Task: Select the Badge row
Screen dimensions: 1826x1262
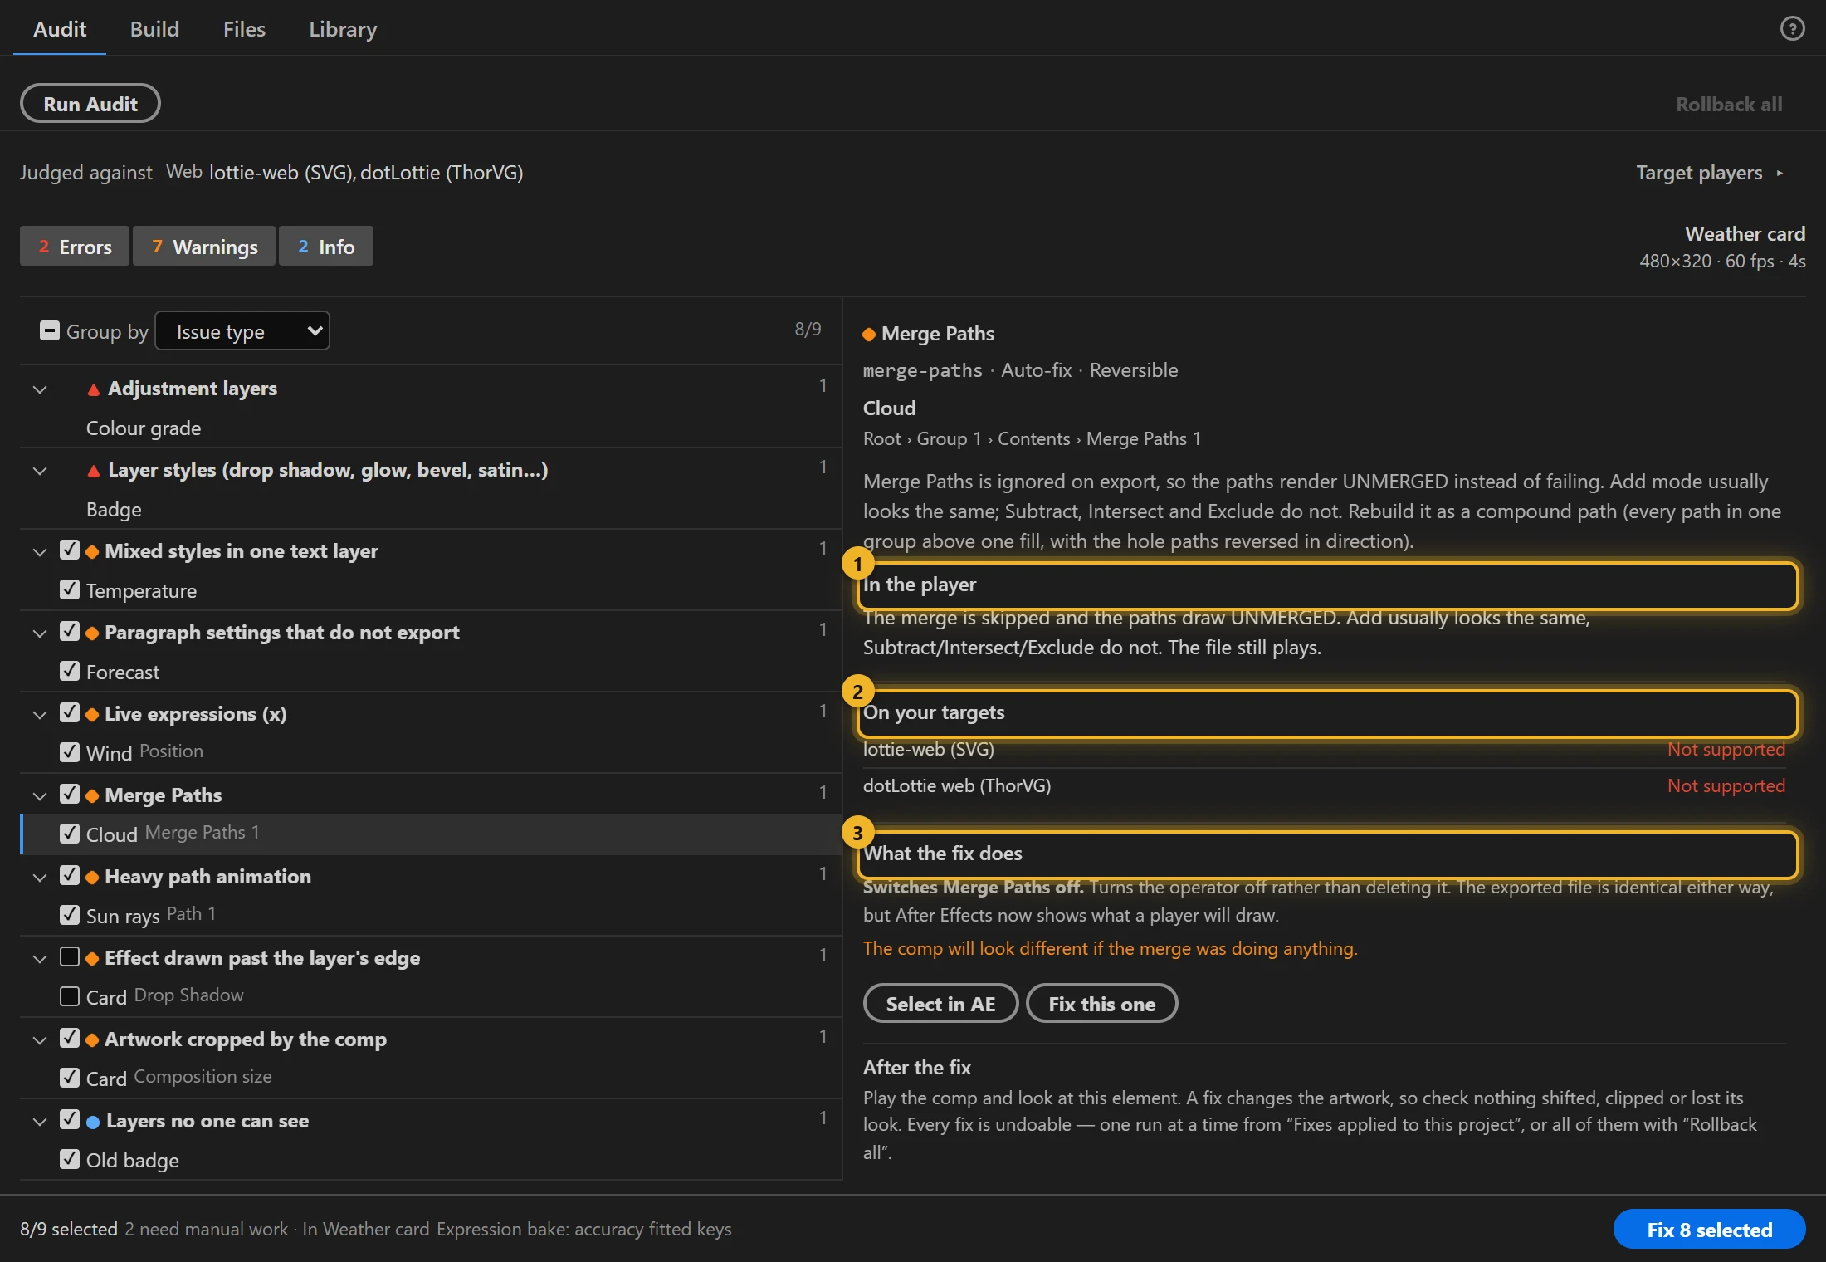Action: (x=431, y=510)
